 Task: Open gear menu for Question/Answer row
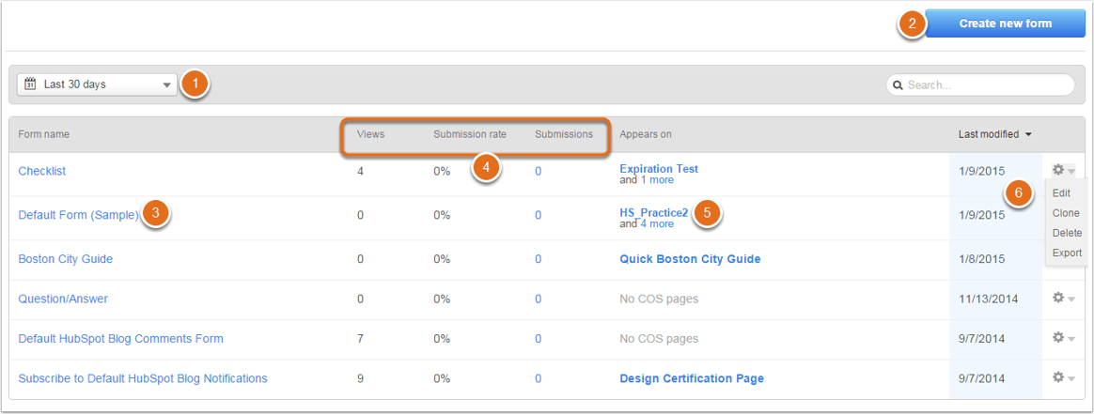[x=1063, y=299]
